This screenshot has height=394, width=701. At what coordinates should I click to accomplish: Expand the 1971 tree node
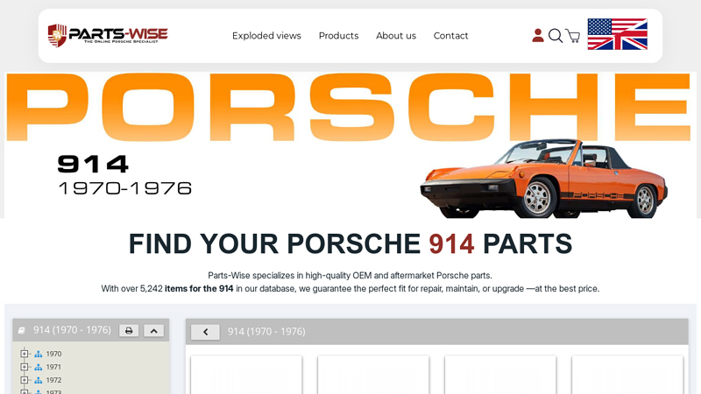pyautogui.click(x=25, y=367)
